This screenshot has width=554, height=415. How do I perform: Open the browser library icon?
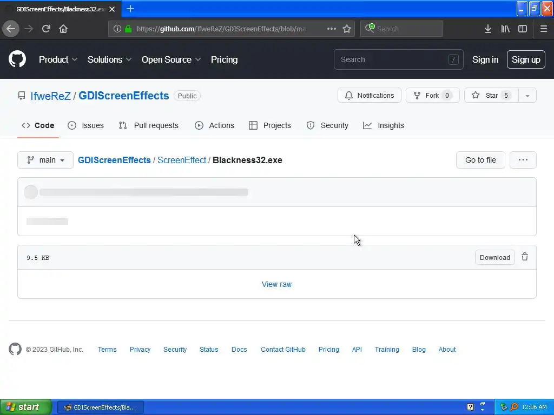pos(505,29)
